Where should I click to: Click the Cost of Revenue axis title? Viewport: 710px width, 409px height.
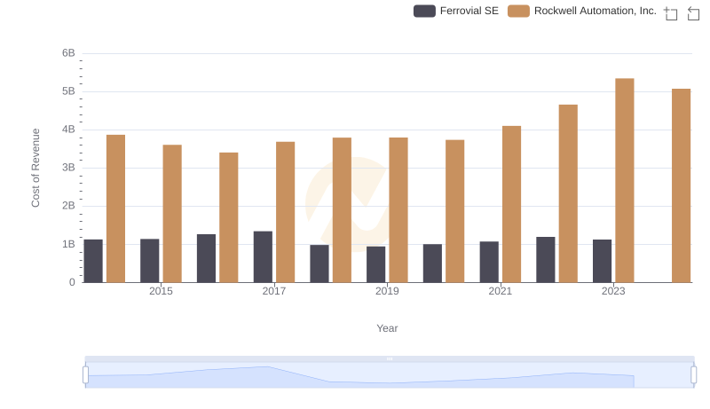[36, 168]
